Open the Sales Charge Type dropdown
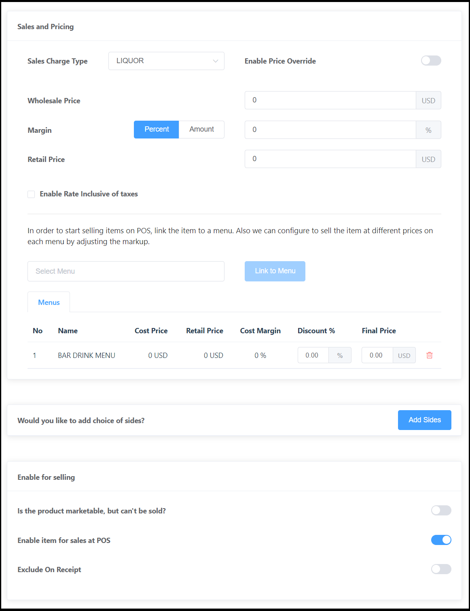 [166, 61]
